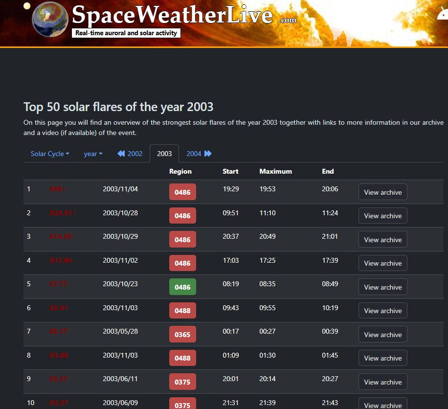The height and width of the screenshot is (409, 448).
Task: Click the double right arrow after 2004
Action: [x=208, y=154]
